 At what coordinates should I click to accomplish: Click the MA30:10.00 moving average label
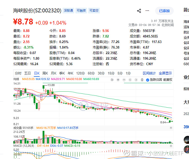pyautogui.click(x=74, y=79)
